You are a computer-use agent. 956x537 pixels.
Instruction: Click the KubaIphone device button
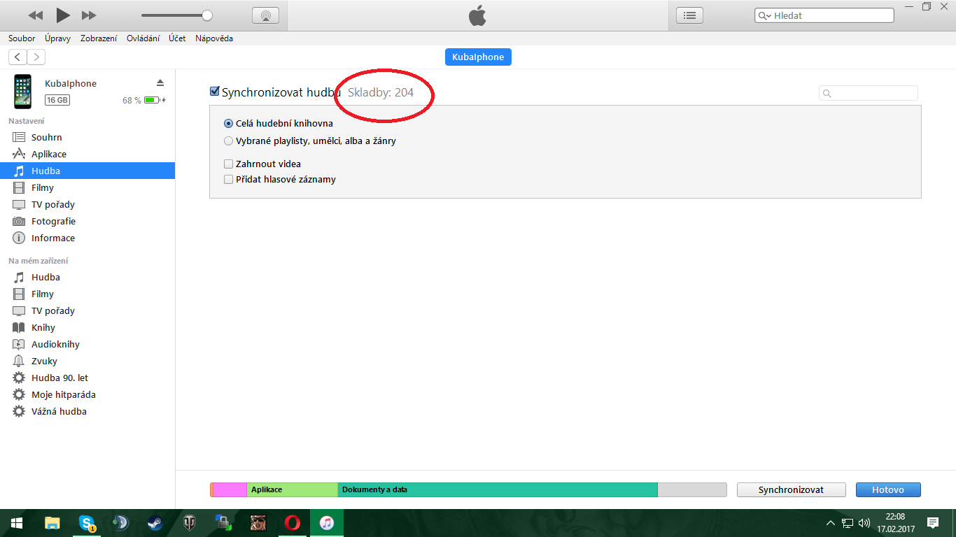(x=478, y=57)
